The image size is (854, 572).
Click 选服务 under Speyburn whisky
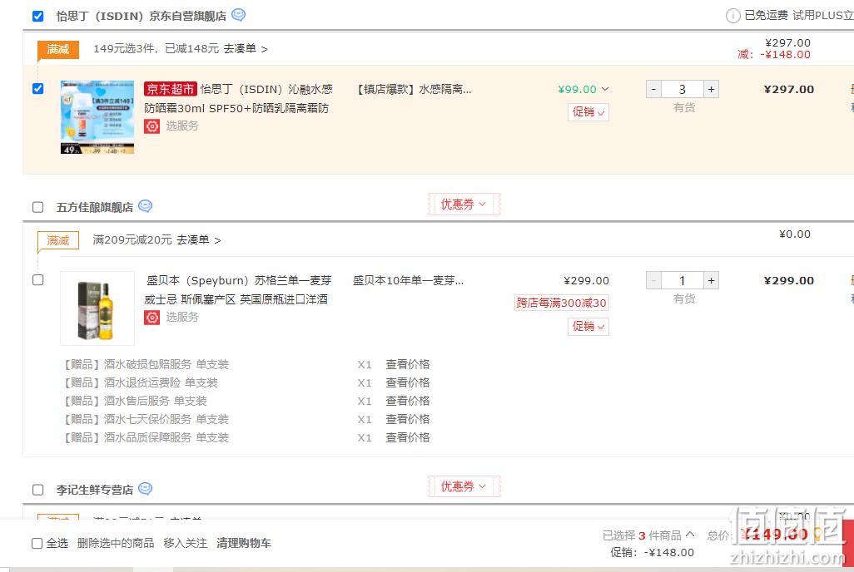182,317
